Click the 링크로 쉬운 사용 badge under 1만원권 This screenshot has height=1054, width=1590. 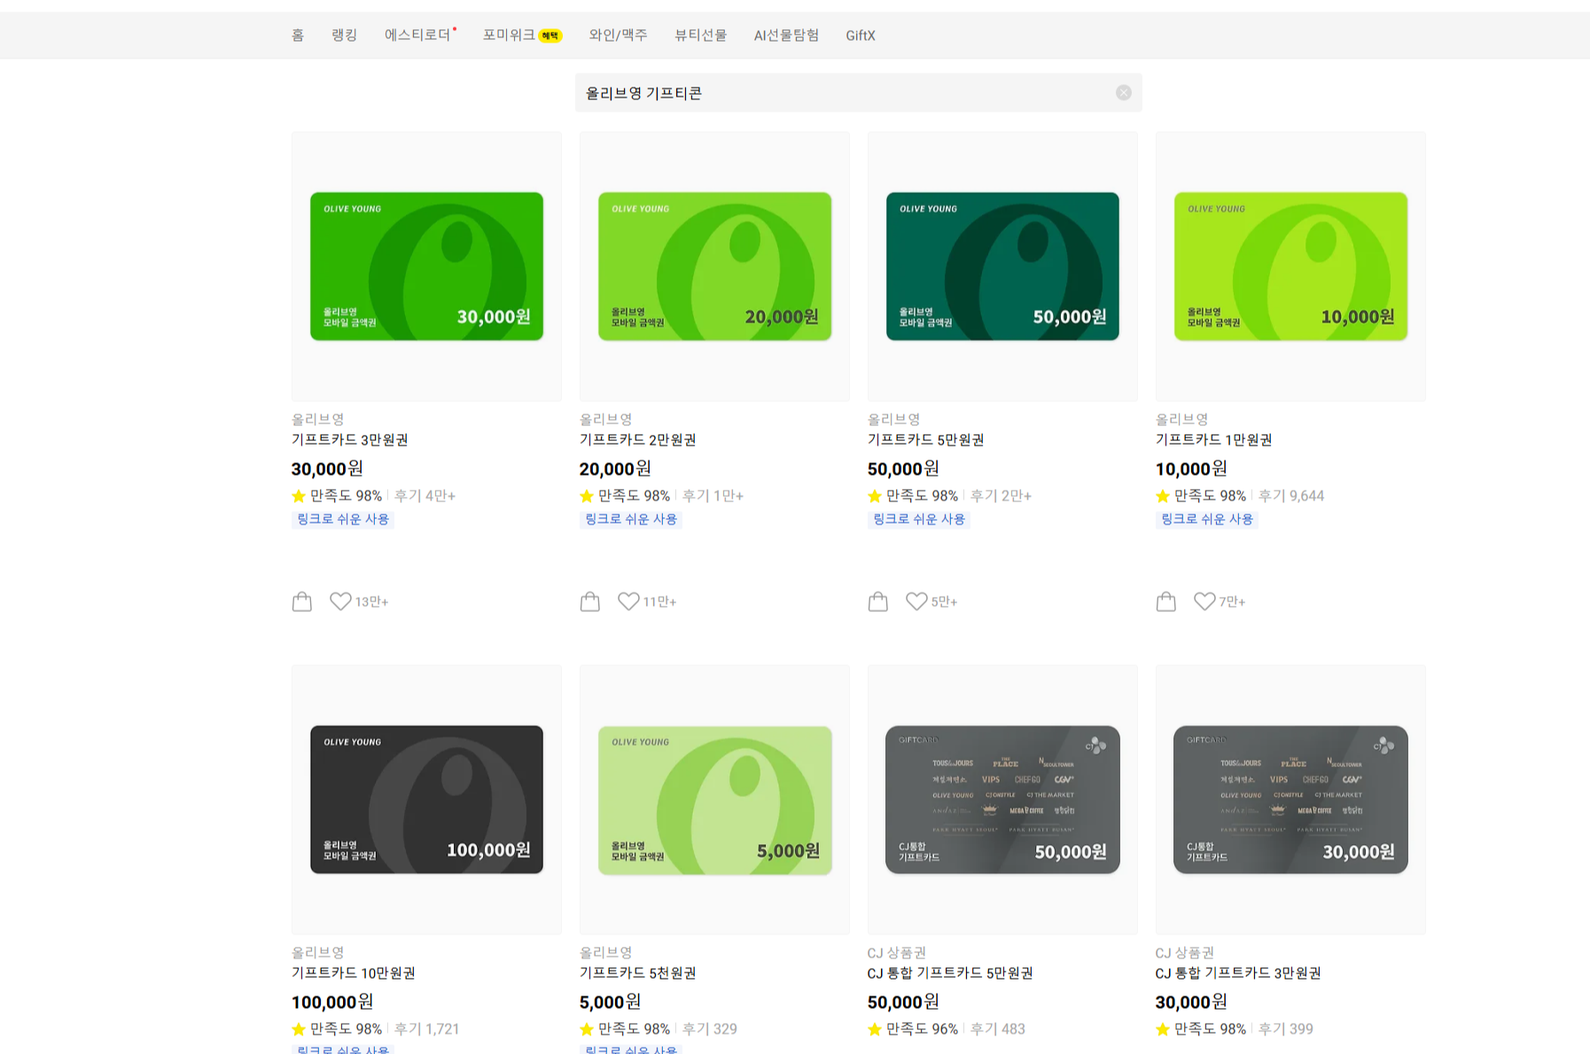(x=1207, y=519)
